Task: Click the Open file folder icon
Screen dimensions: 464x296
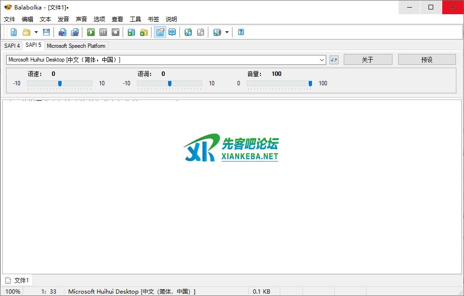Action: pos(27,32)
